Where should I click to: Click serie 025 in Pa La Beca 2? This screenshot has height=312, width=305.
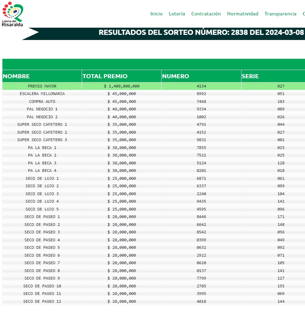click(x=281, y=155)
